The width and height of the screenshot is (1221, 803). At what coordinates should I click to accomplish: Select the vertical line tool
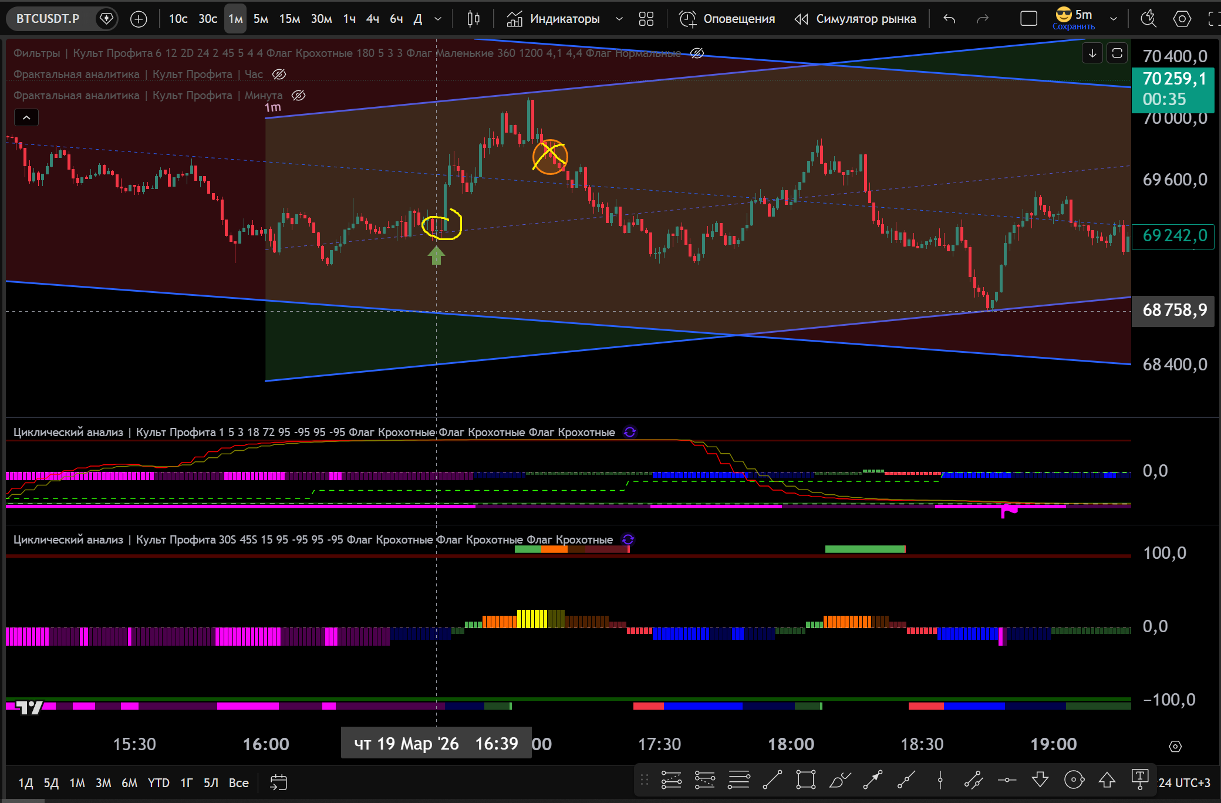(x=940, y=780)
